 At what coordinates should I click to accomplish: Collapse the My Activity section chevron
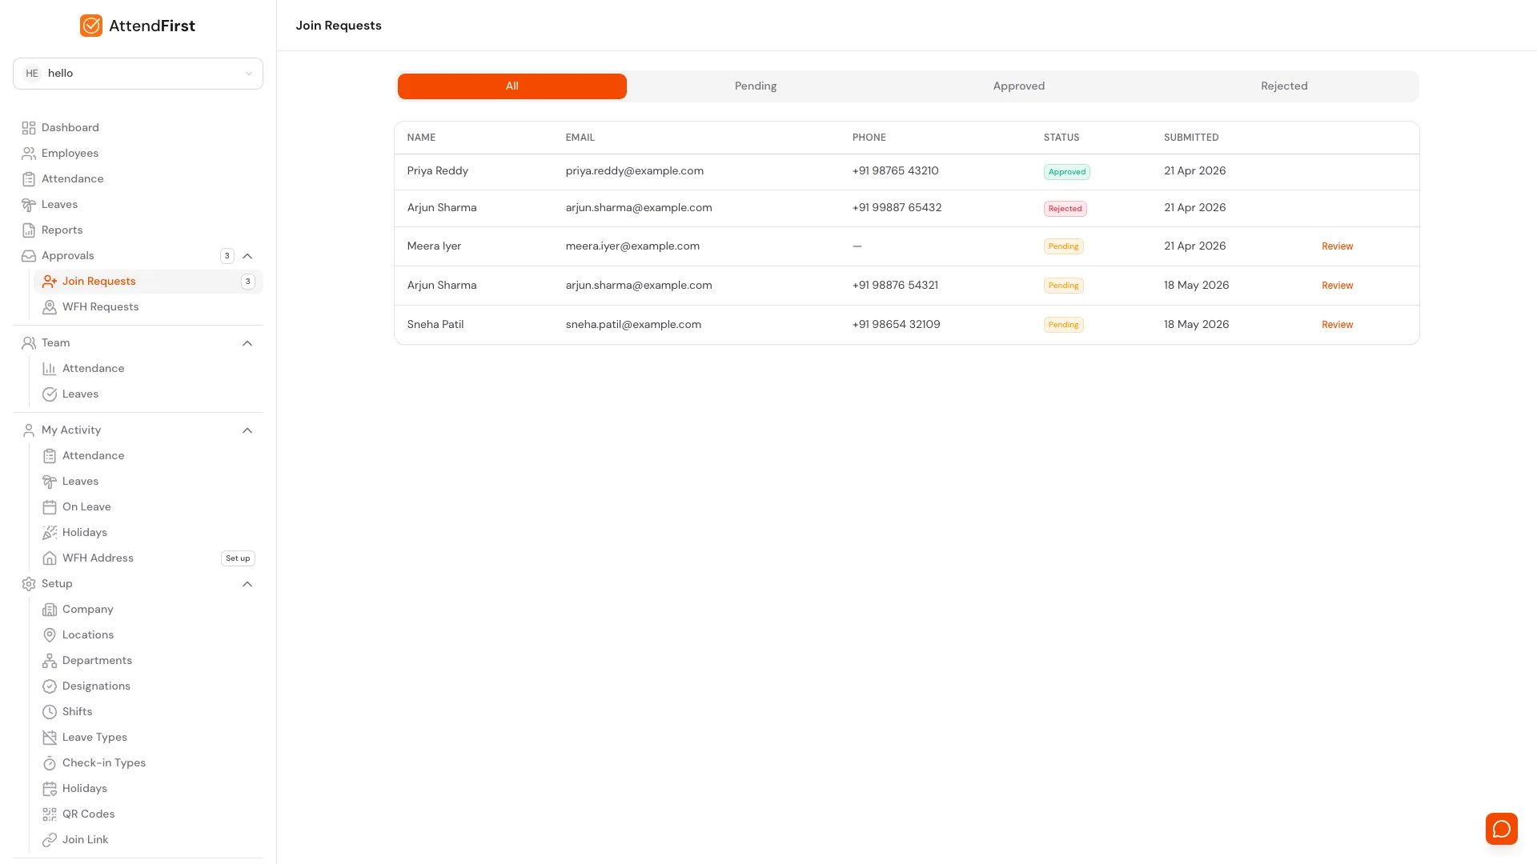[247, 430]
